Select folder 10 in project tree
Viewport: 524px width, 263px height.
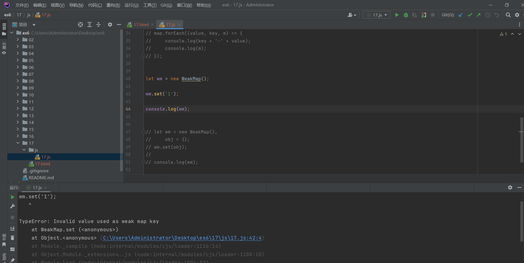click(x=31, y=95)
